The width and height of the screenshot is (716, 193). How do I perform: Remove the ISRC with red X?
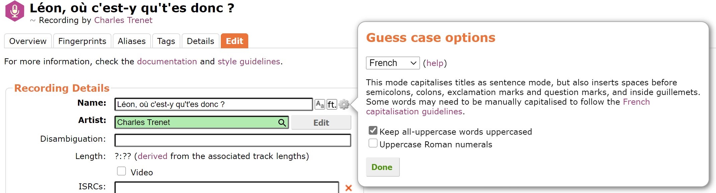coord(348,188)
